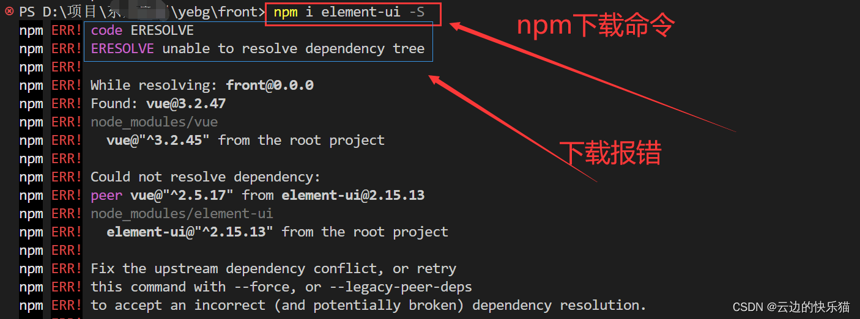Click the "to accept an incorrect" dependency resolution line
The image size is (860, 319).
pyautogui.click(x=368, y=306)
